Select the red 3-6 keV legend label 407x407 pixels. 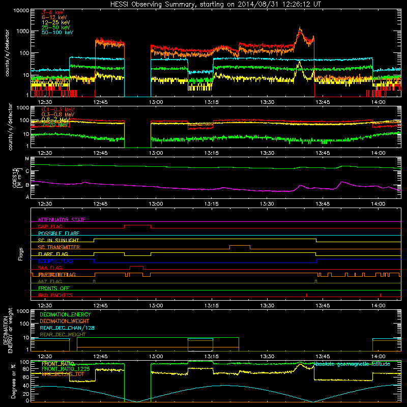(x=52, y=12)
